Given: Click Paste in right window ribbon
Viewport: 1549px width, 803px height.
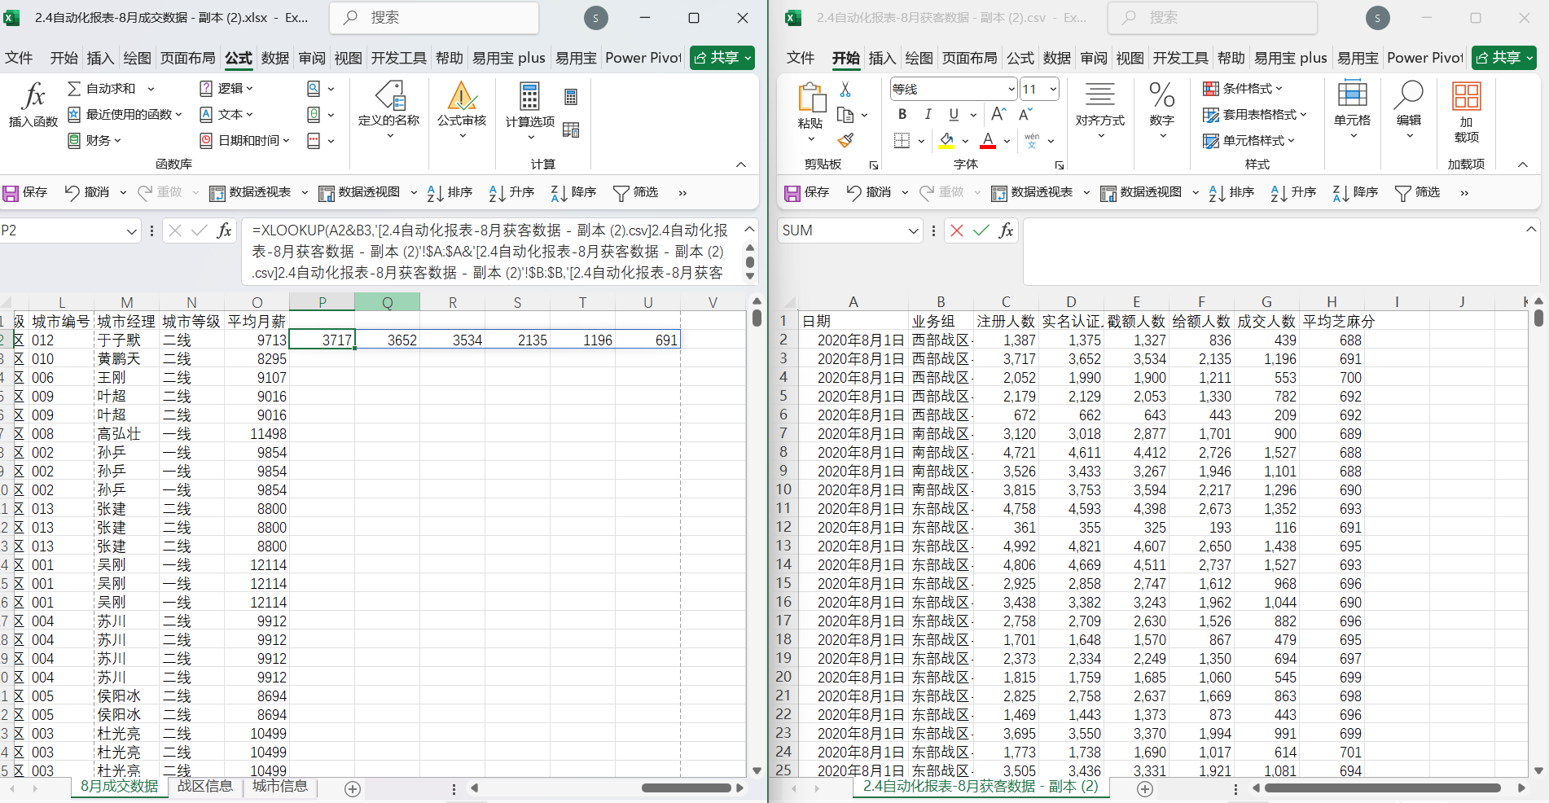Looking at the screenshot, I should coord(810,106).
